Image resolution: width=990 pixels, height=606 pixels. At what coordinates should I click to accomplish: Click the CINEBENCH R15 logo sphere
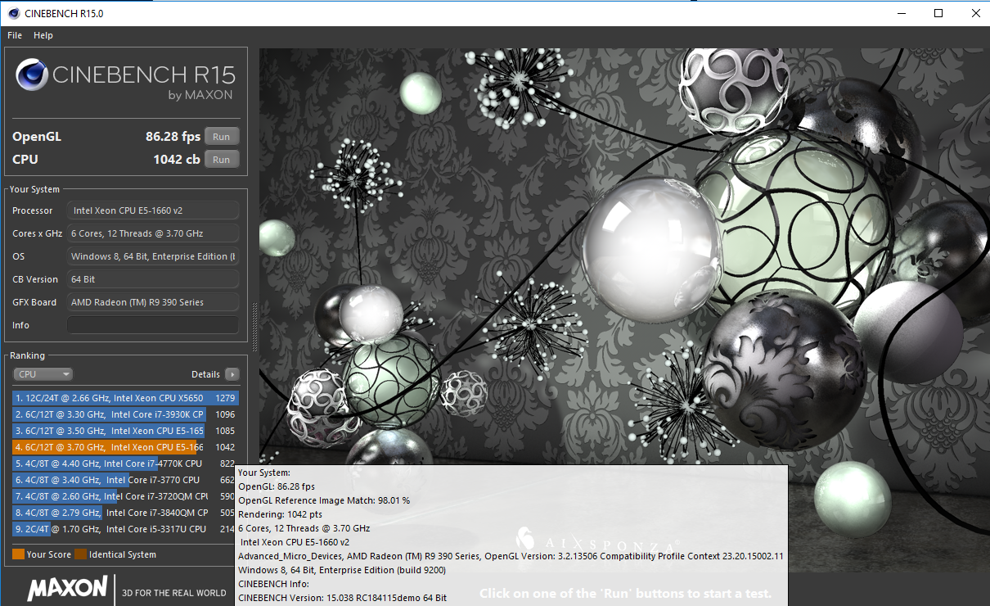(x=32, y=76)
